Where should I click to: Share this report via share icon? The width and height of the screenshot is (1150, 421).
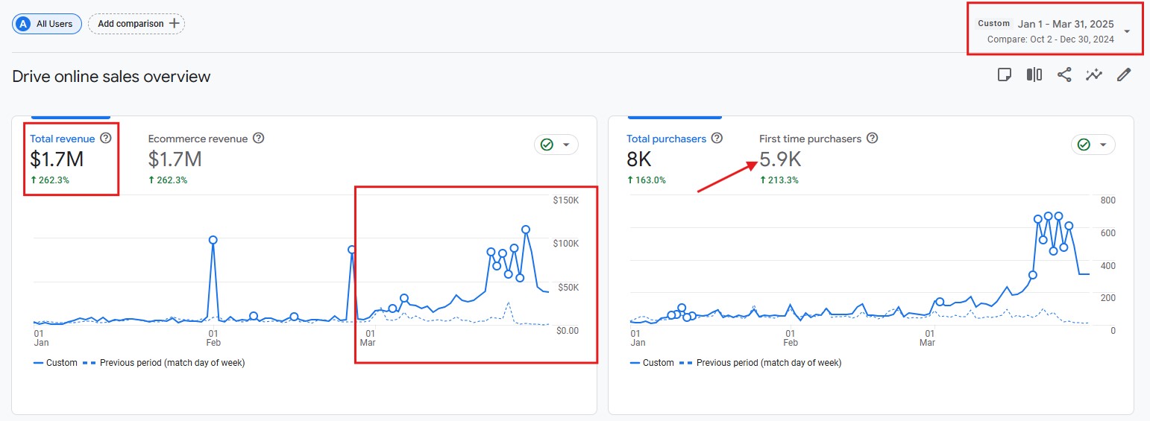click(x=1064, y=75)
